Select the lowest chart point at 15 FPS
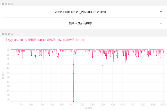Image resolution: width=167 pixels, height=111 pixels. click(73, 101)
